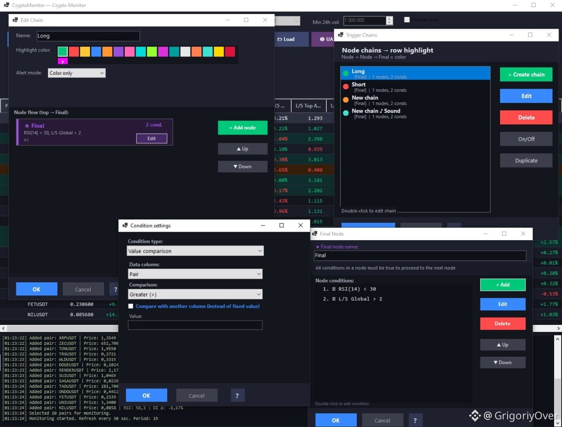
Task: Select the Long chain in Trigger Chains list
Action: click(x=415, y=73)
